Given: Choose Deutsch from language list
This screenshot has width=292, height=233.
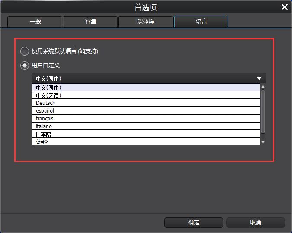Looking at the screenshot, I should pyautogui.click(x=146, y=103).
